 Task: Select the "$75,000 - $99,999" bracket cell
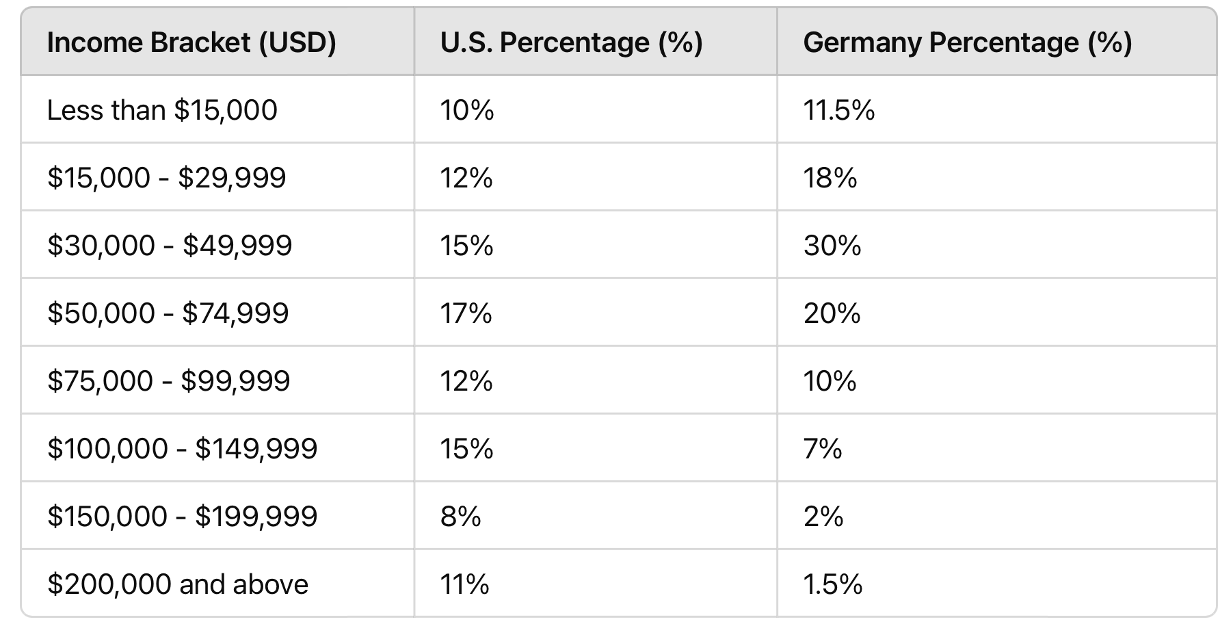coord(168,381)
